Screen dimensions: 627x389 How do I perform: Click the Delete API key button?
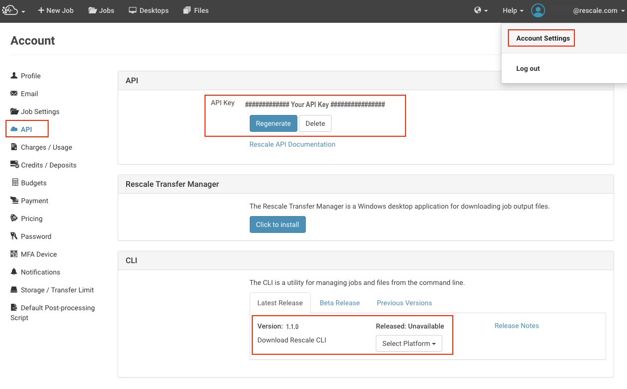click(315, 123)
